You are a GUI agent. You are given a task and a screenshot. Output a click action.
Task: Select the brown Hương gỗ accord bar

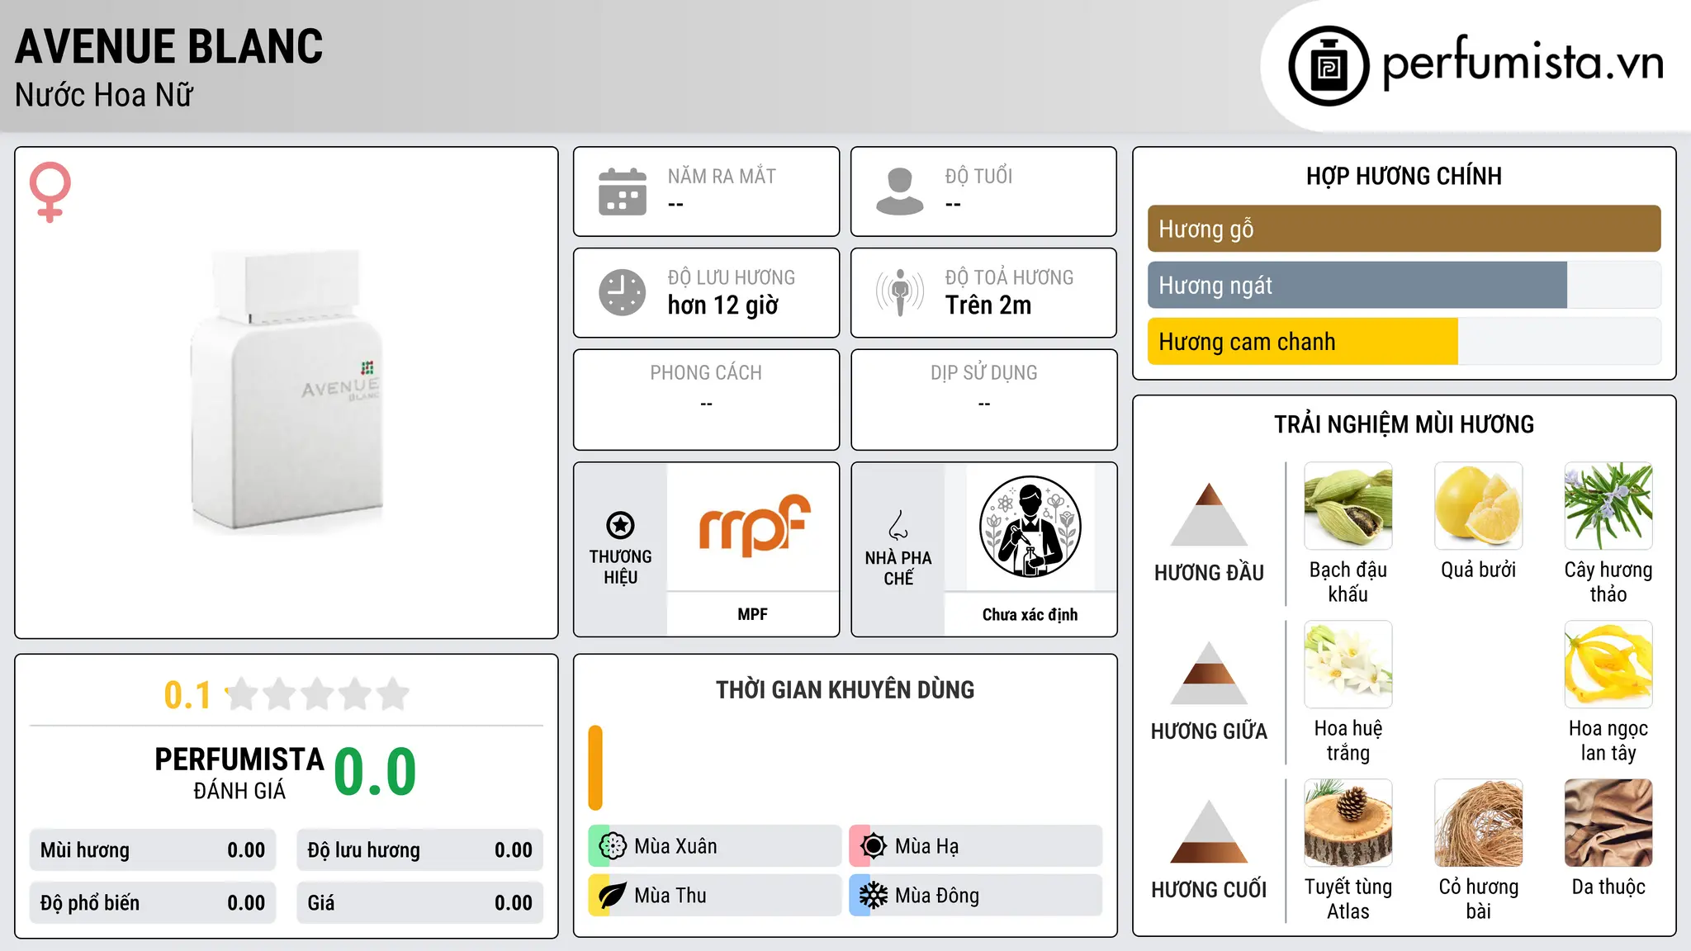tap(1404, 229)
